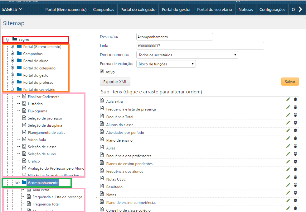Click the delete trash icon for Resultado
Screen dimensions: 306x212
pos(295,185)
